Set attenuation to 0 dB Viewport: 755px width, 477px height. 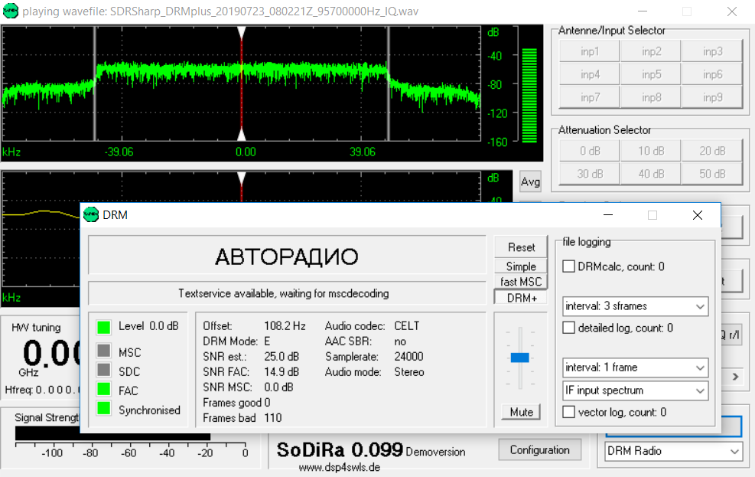589,152
